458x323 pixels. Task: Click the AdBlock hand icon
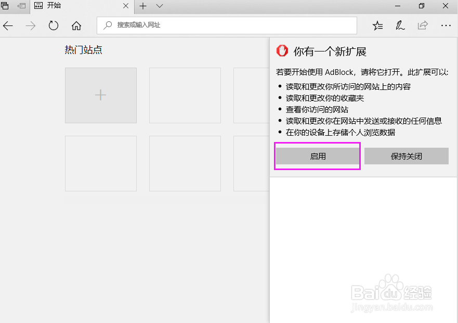[x=282, y=51]
